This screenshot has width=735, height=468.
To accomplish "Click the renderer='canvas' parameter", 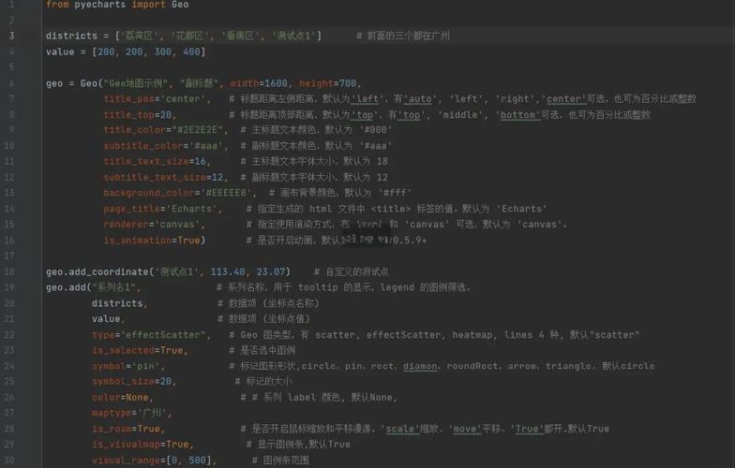I will [x=152, y=225].
